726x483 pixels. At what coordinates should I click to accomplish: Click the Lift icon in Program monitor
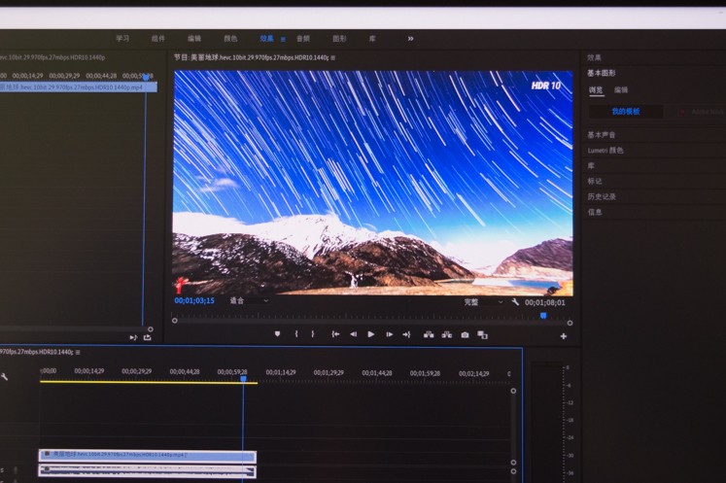(428, 334)
